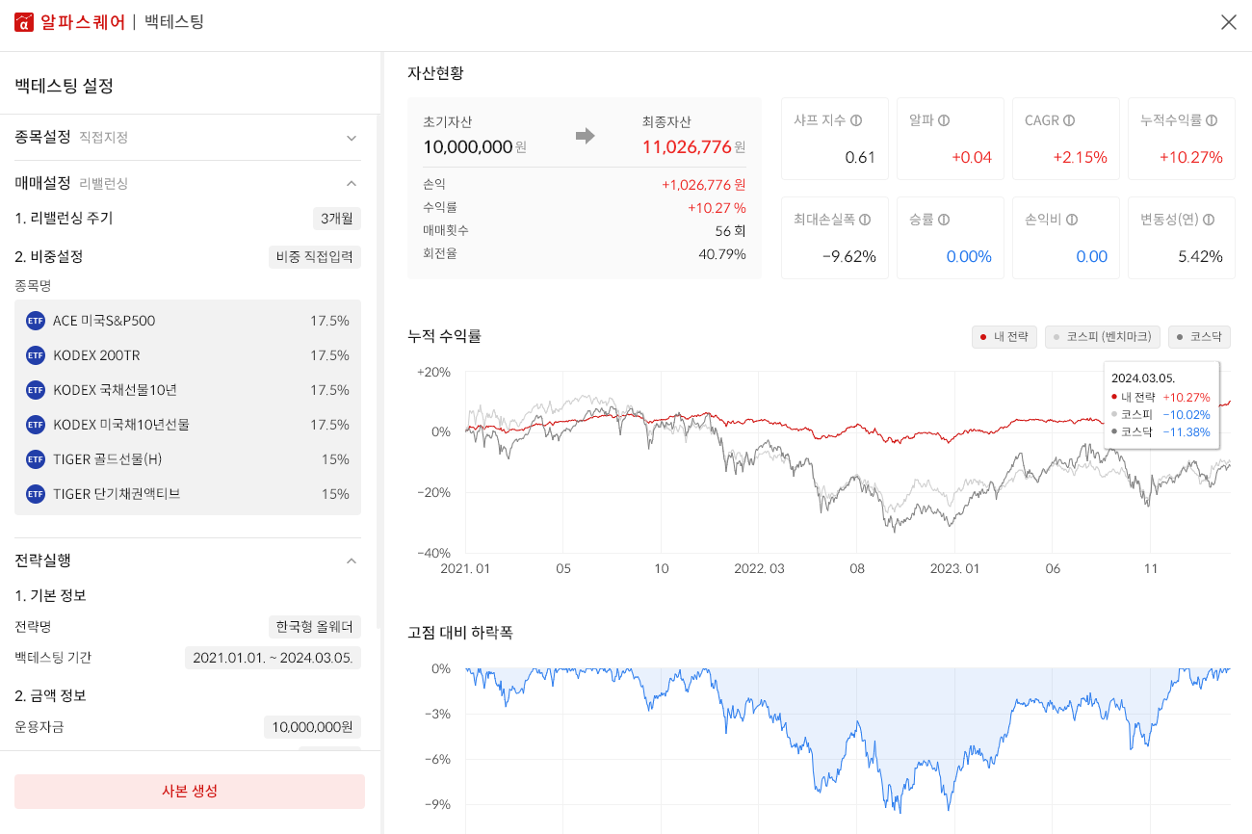Open the 비중 직접입력 weight setting selector
The image size is (1252, 834).
click(x=315, y=257)
